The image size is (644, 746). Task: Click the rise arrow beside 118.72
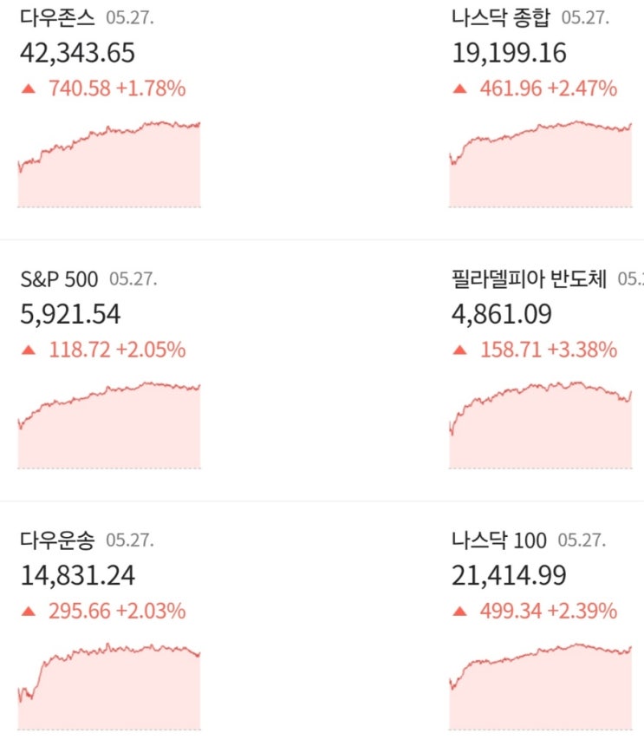tap(29, 350)
